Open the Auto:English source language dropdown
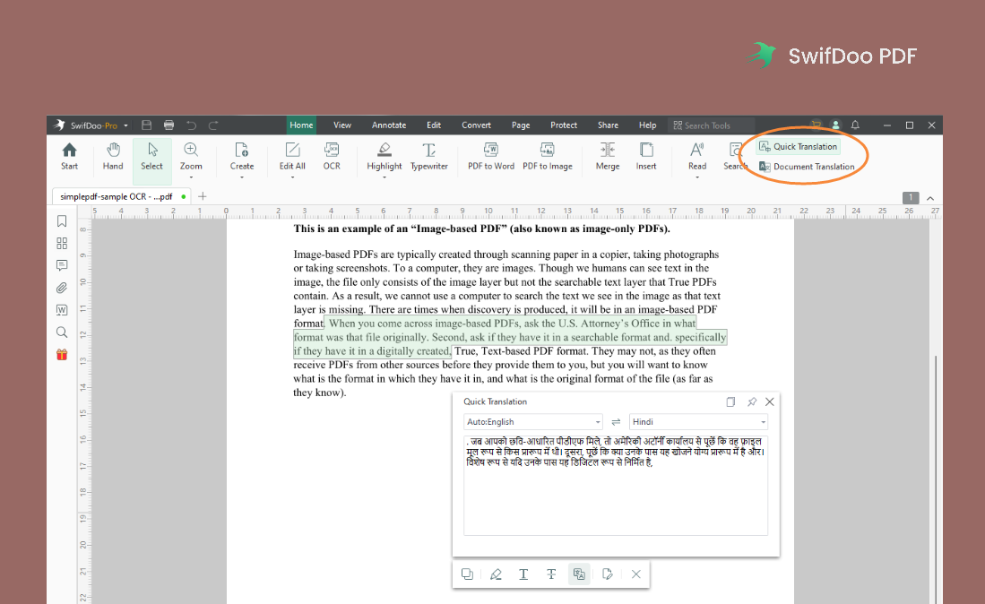Image resolution: width=985 pixels, height=604 pixels. pyautogui.click(x=533, y=422)
